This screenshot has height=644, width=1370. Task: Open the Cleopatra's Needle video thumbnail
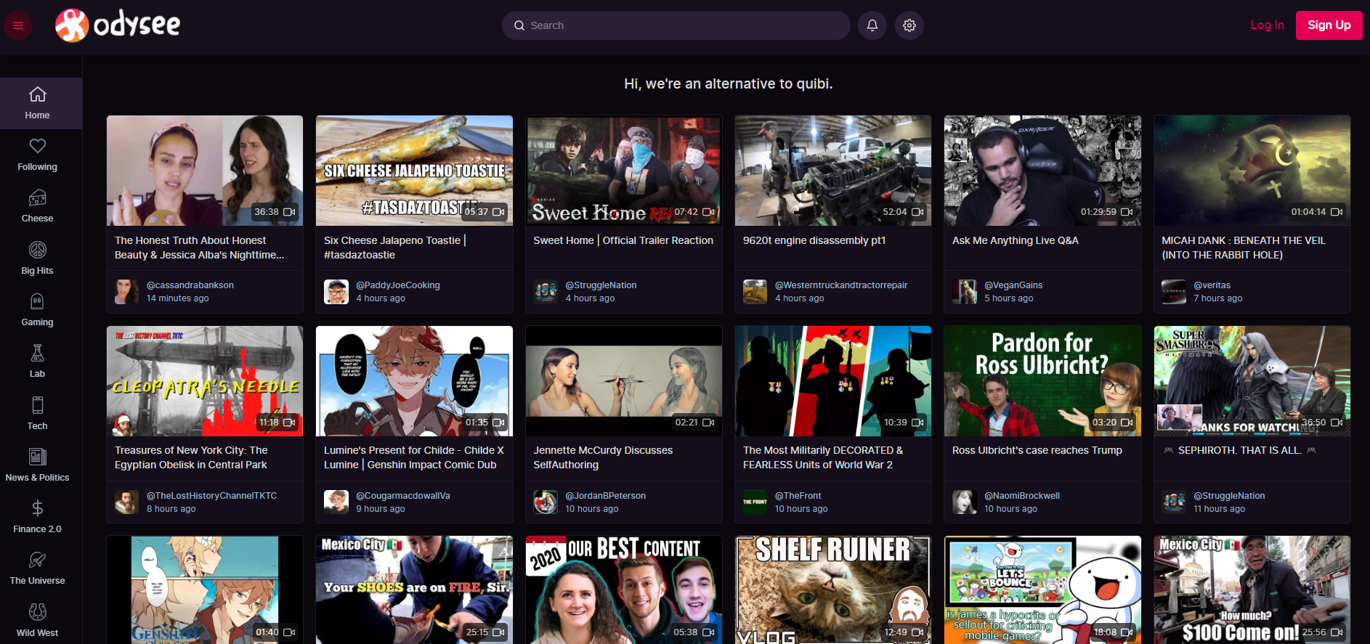coord(205,381)
